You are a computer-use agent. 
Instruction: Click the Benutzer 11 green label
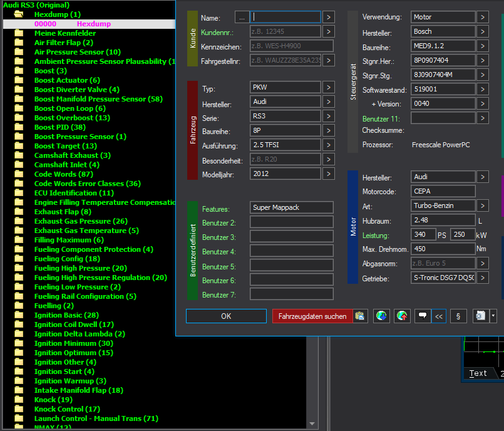(381, 119)
